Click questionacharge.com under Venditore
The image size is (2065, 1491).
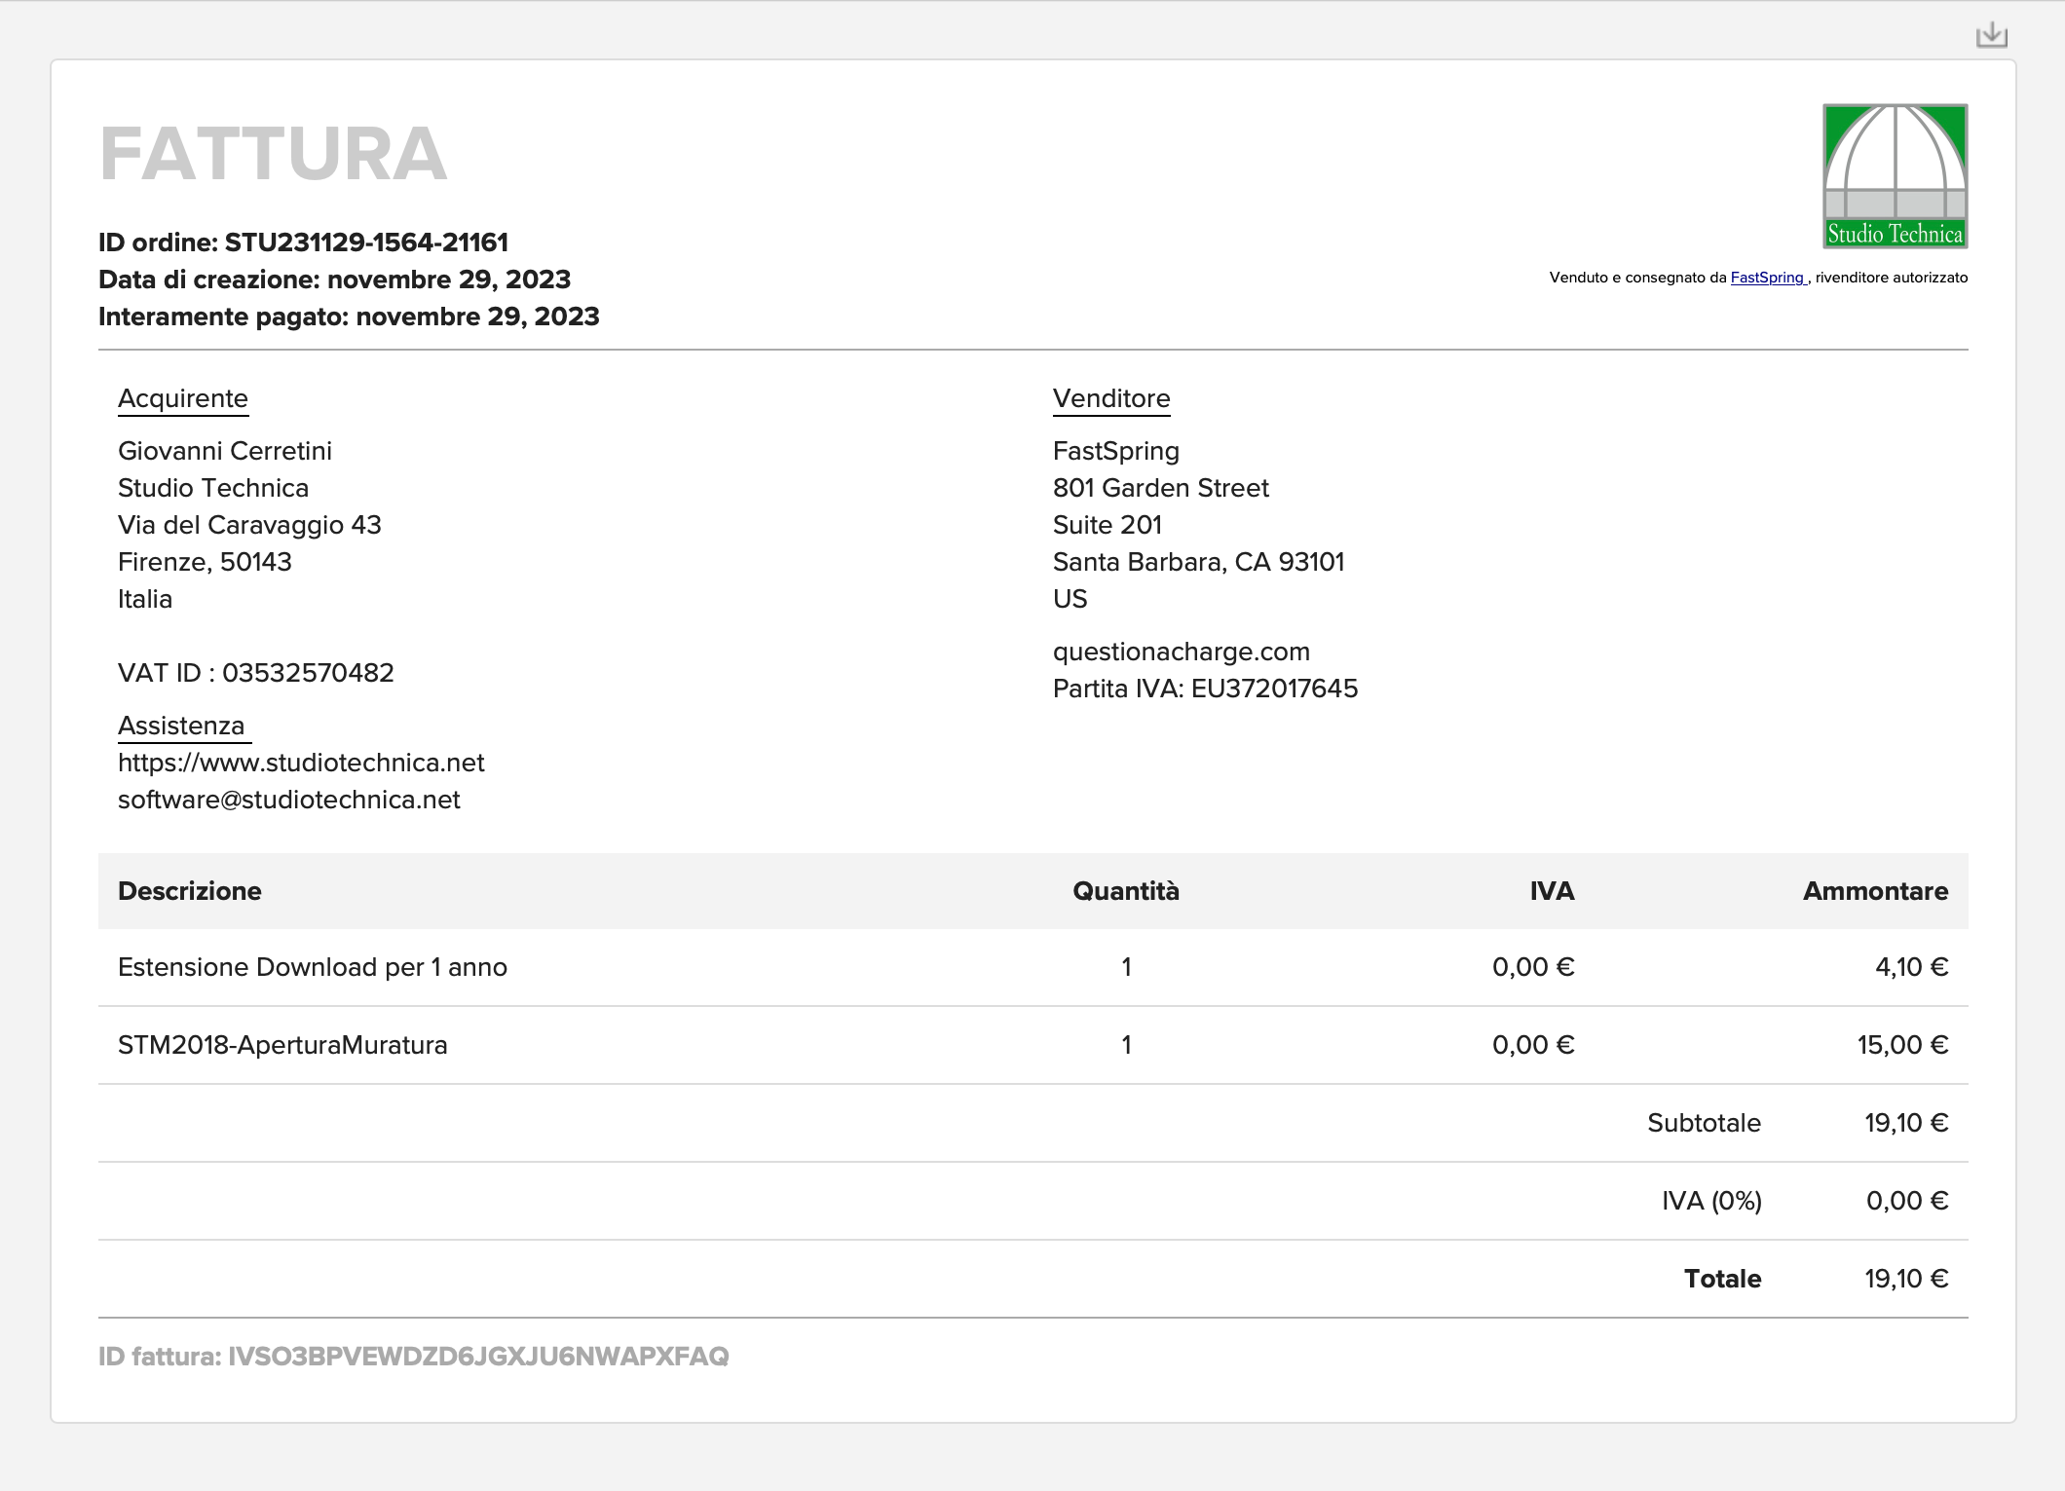(1182, 652)
